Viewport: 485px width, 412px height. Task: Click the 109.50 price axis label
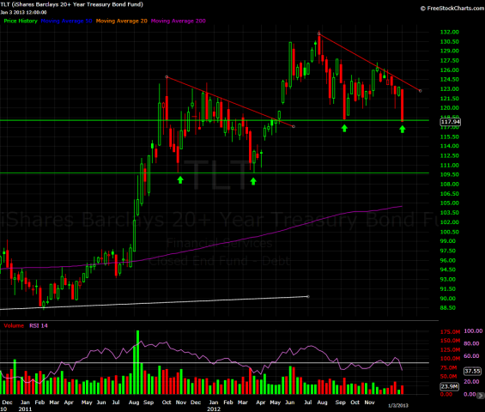(x=450, y=174)
